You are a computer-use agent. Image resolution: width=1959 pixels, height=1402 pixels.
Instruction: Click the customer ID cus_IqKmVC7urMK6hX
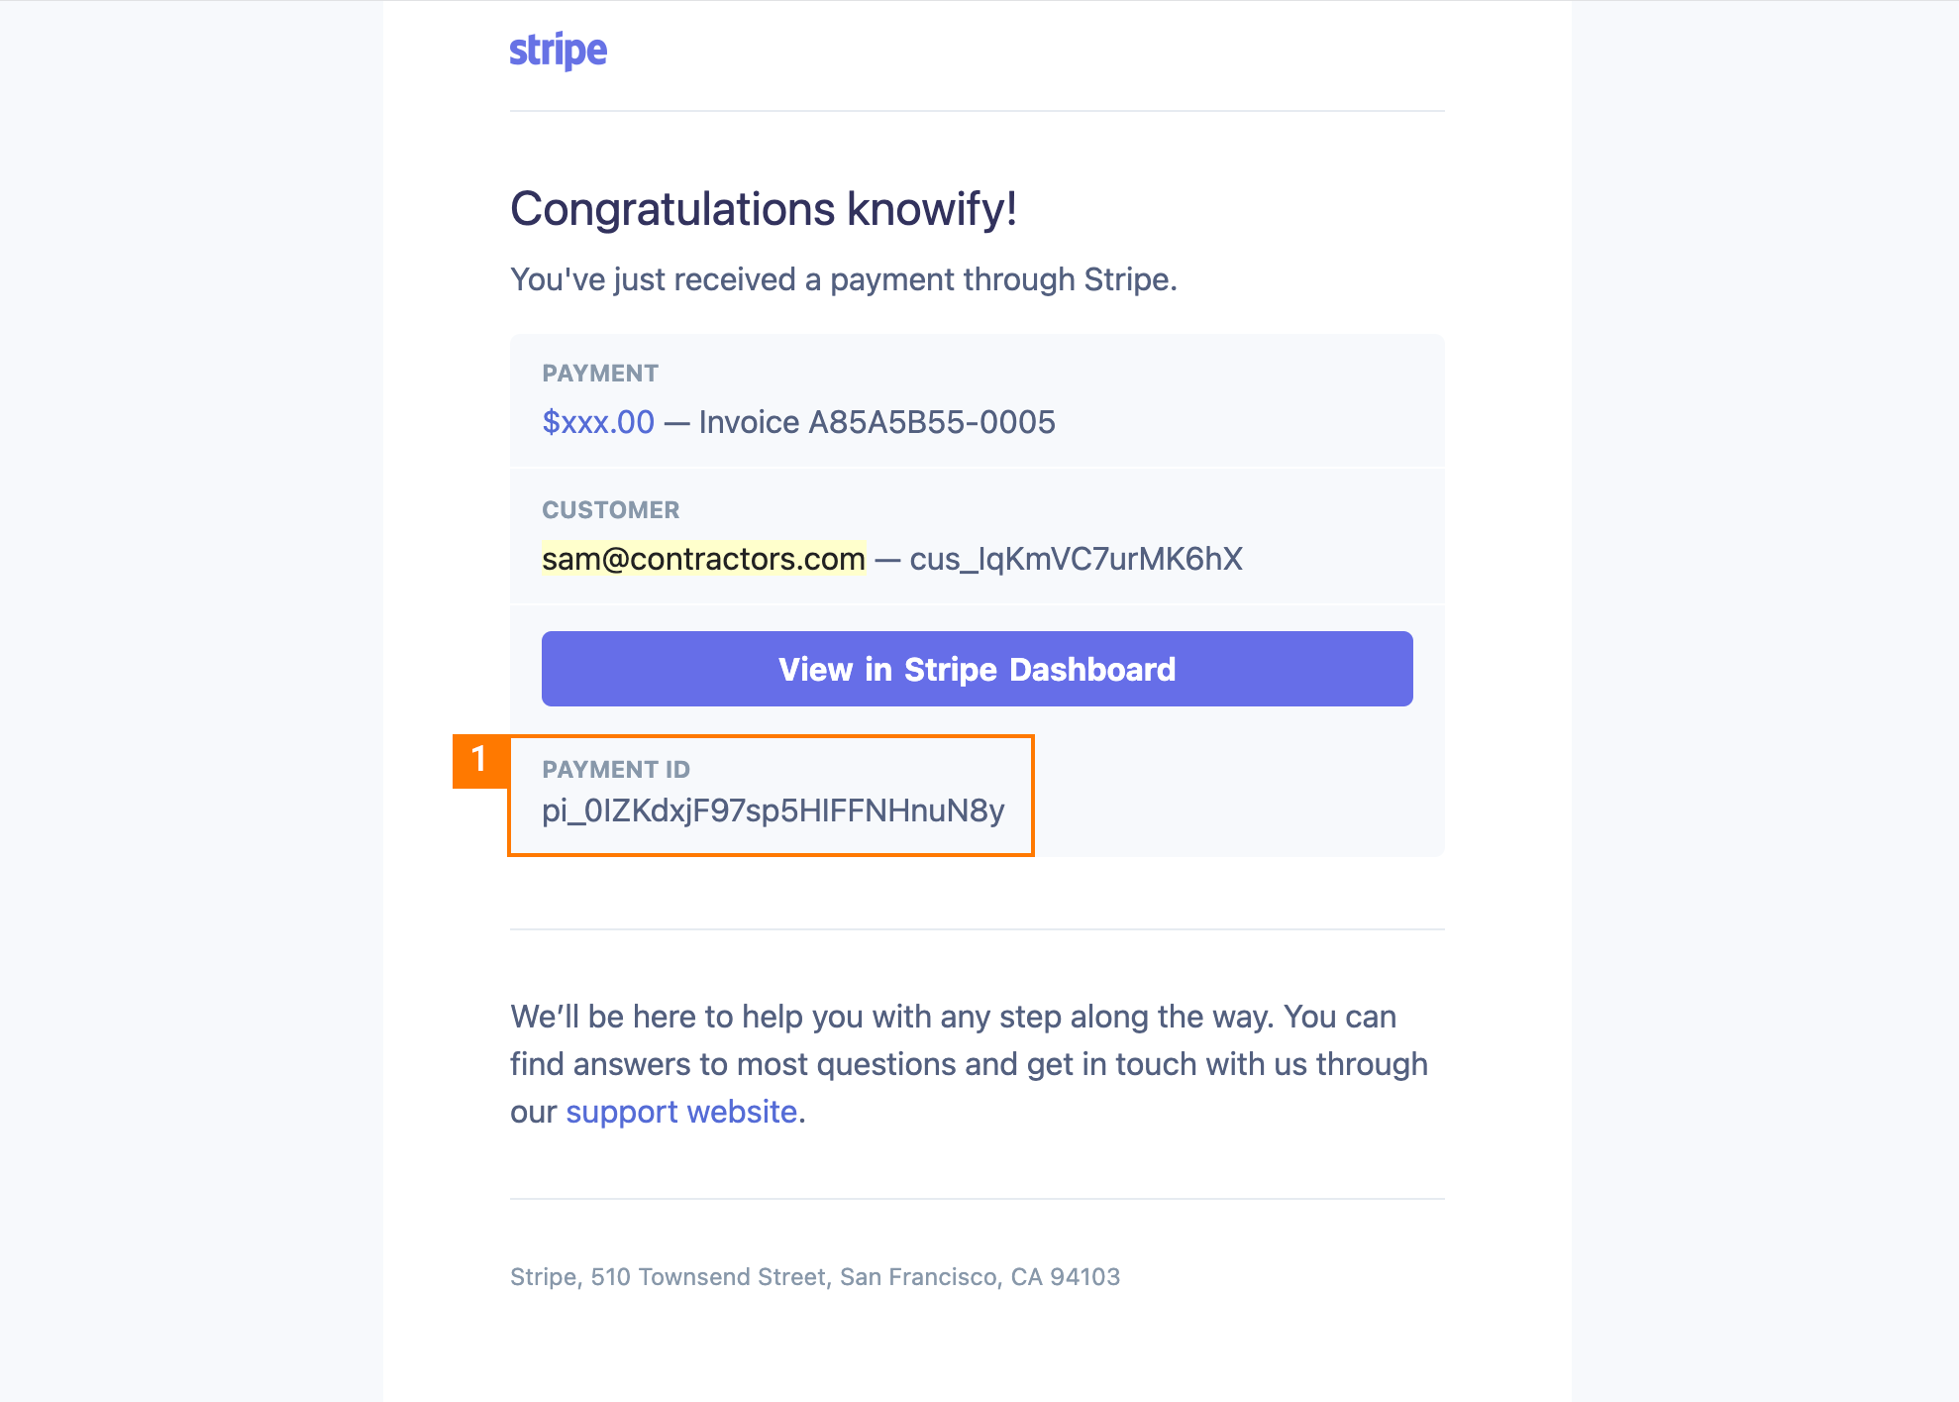[x=1076, y=559]
